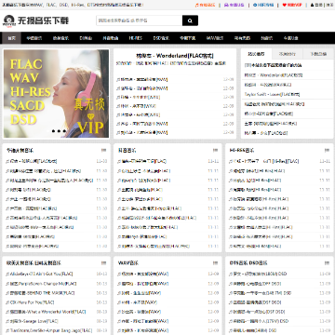Open the more icon in the HI-RES音乐 section header
This screenshot has height=335, width=335.
coord(327,151)
